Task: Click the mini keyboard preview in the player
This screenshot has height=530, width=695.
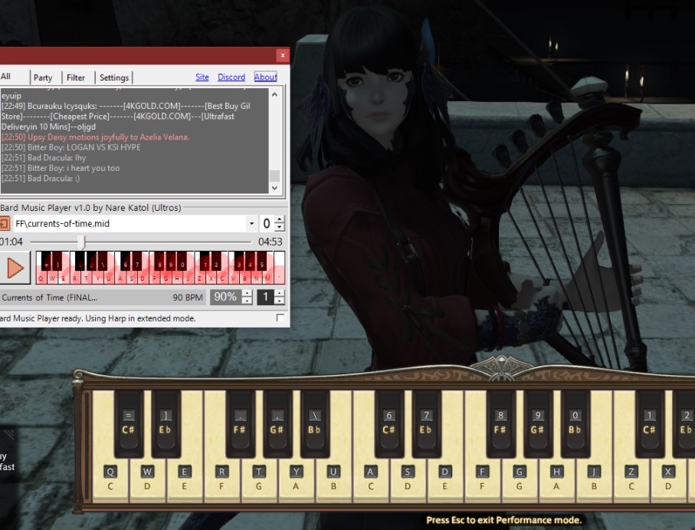Action: point(160,267)
